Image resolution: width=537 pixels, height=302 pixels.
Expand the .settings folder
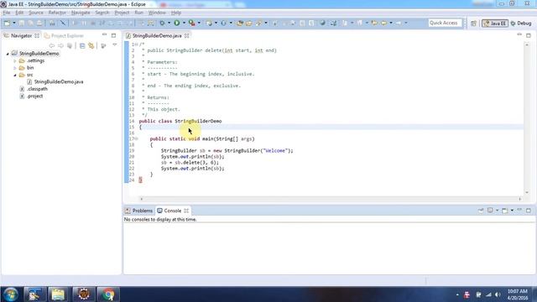pyautogui.click(x=15, y=61)
